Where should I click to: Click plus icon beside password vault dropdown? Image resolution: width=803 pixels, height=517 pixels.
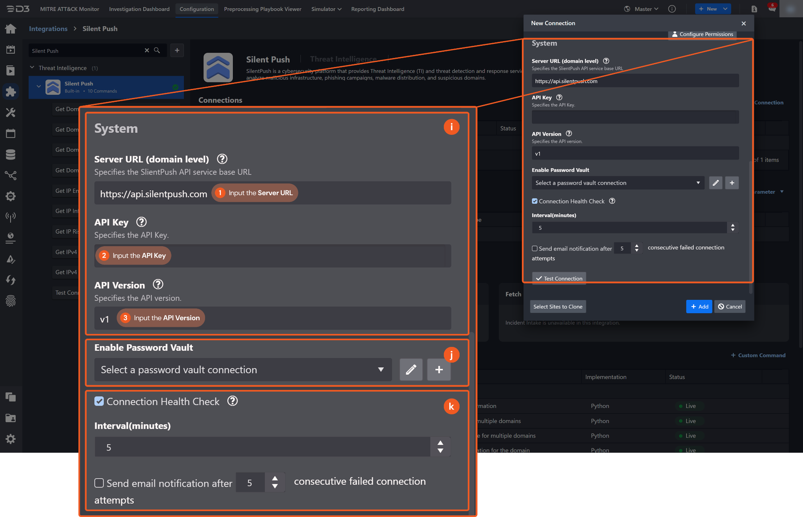click(732, 183)
